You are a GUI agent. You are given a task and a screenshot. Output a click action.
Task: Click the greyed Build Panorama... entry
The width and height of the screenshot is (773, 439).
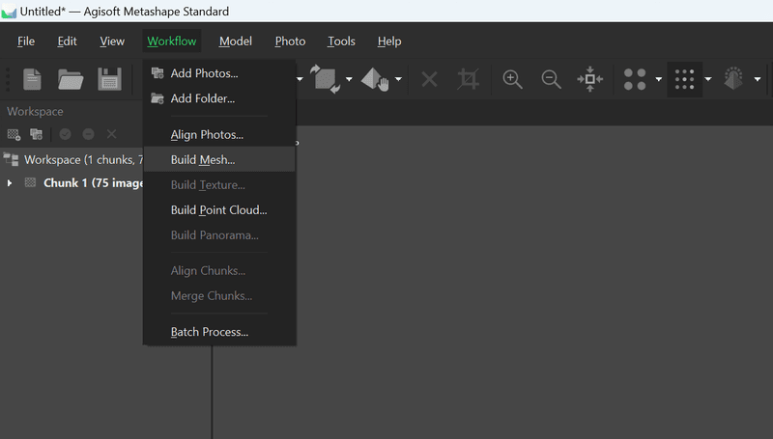click(x=220, y=235)
